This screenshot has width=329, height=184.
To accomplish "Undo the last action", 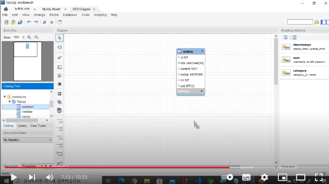I will click(29, 22).
